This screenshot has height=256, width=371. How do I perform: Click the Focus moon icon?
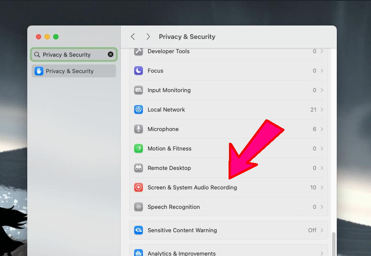(139, 70)
